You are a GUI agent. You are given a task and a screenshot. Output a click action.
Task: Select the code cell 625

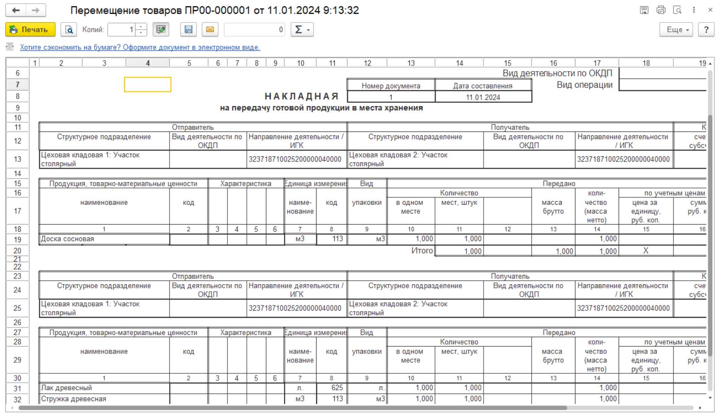click(x=332, y=388)
